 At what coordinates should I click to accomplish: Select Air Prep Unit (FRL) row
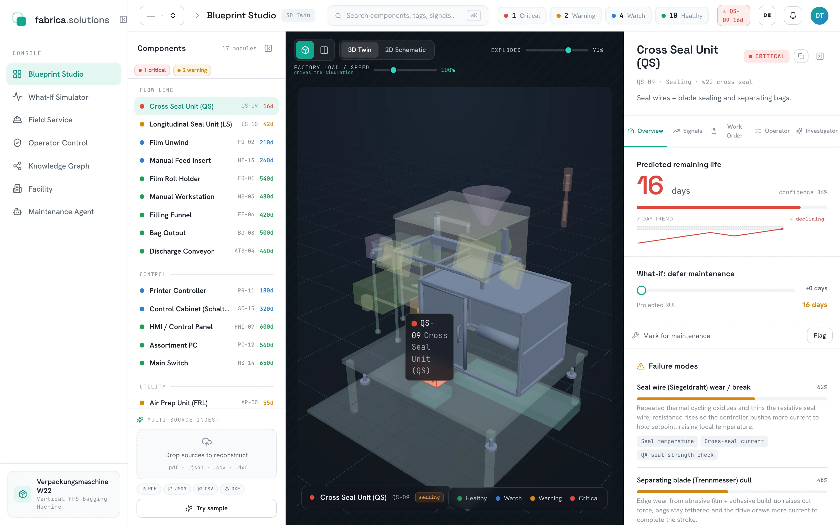(207, 403)
